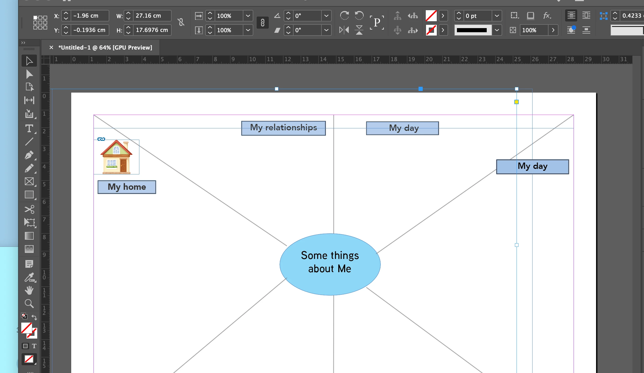Click the X position input field
This screenshot has width=644, height=373.
(90, 16)
